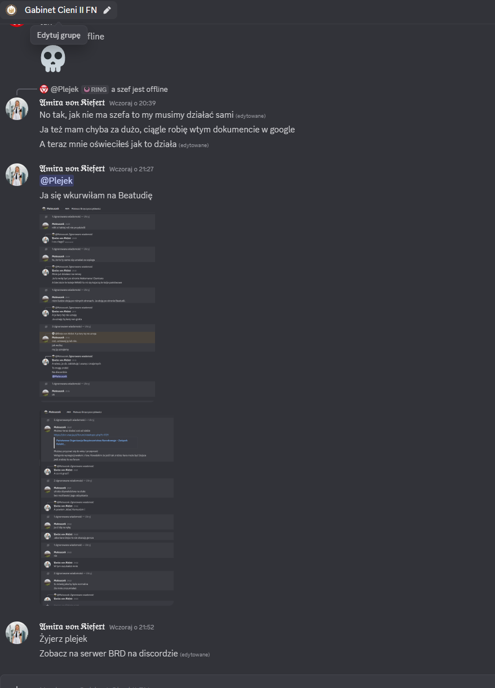Jump to replied message "a szef jest offline"

[x=139, y=89]
